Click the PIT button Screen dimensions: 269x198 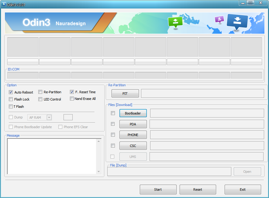click(125, 93)
